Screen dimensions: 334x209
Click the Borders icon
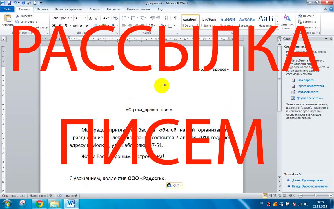pyautogui.click(x=170, y=26)
